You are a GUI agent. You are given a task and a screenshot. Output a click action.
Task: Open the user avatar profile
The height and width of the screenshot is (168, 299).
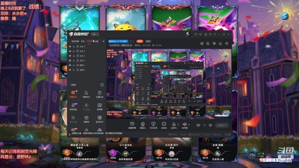[x=188, y=34]
